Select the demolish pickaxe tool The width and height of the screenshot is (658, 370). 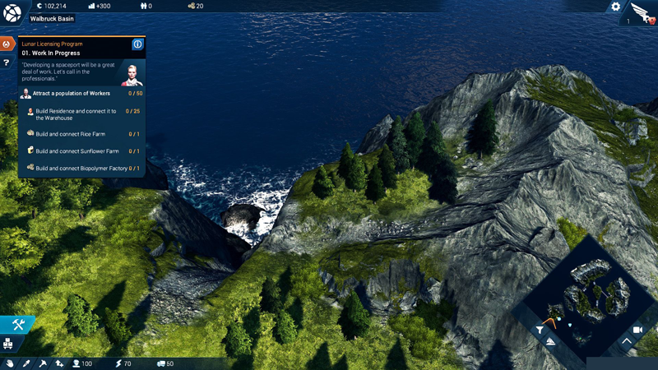tap(43, 363)
